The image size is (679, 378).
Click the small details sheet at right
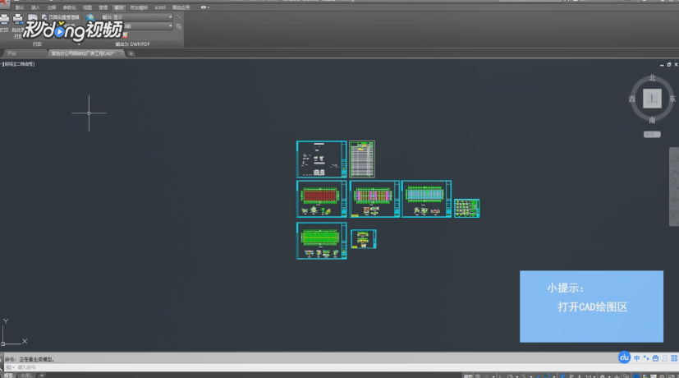467,208
